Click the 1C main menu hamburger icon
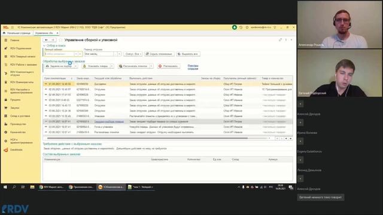 [x=12, y=27]
